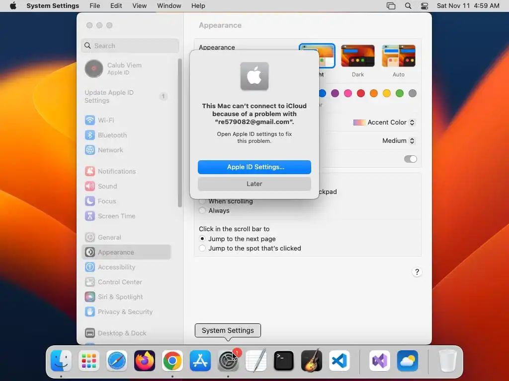Screen dimensions: 509x381
Task: Launch Firefox from the Dock
Action: [x=145, y=361]
